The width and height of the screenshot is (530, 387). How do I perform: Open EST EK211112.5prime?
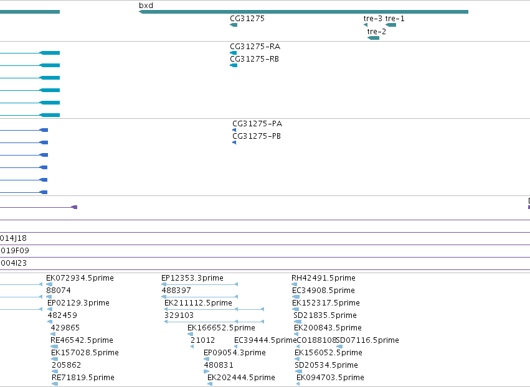point(198,303)
